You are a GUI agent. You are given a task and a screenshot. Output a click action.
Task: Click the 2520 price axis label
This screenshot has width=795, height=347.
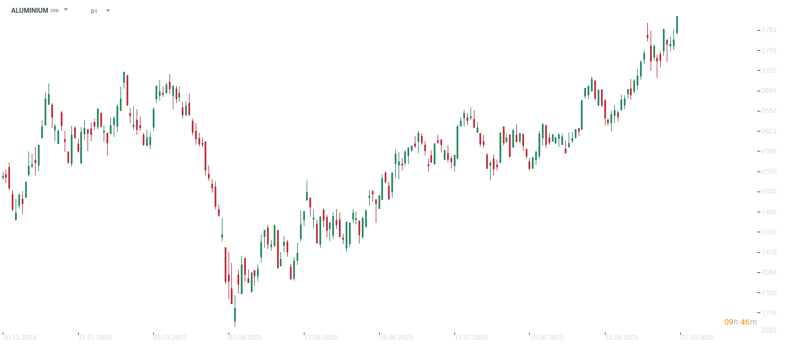pyautogui.click(x=769, y=192)
